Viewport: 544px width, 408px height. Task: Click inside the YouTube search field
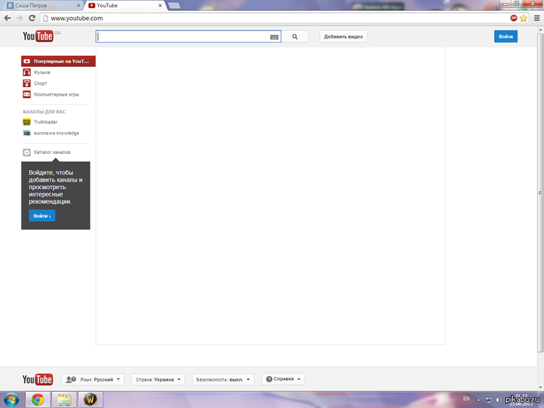click(183, 37)
